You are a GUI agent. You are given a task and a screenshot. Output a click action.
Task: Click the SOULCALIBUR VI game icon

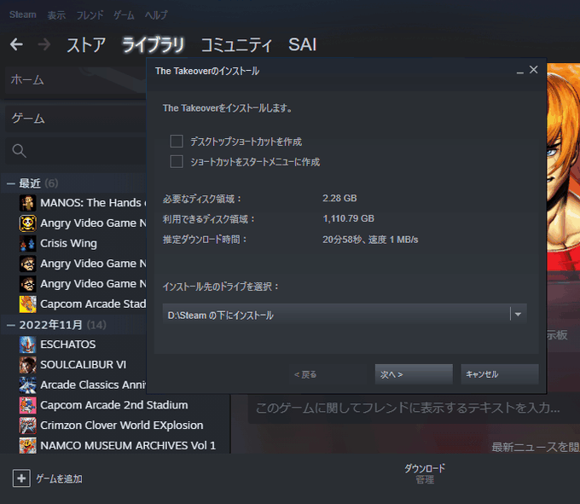pos(28,365)
